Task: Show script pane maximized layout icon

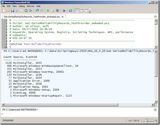Action: [x=86, y=11]
